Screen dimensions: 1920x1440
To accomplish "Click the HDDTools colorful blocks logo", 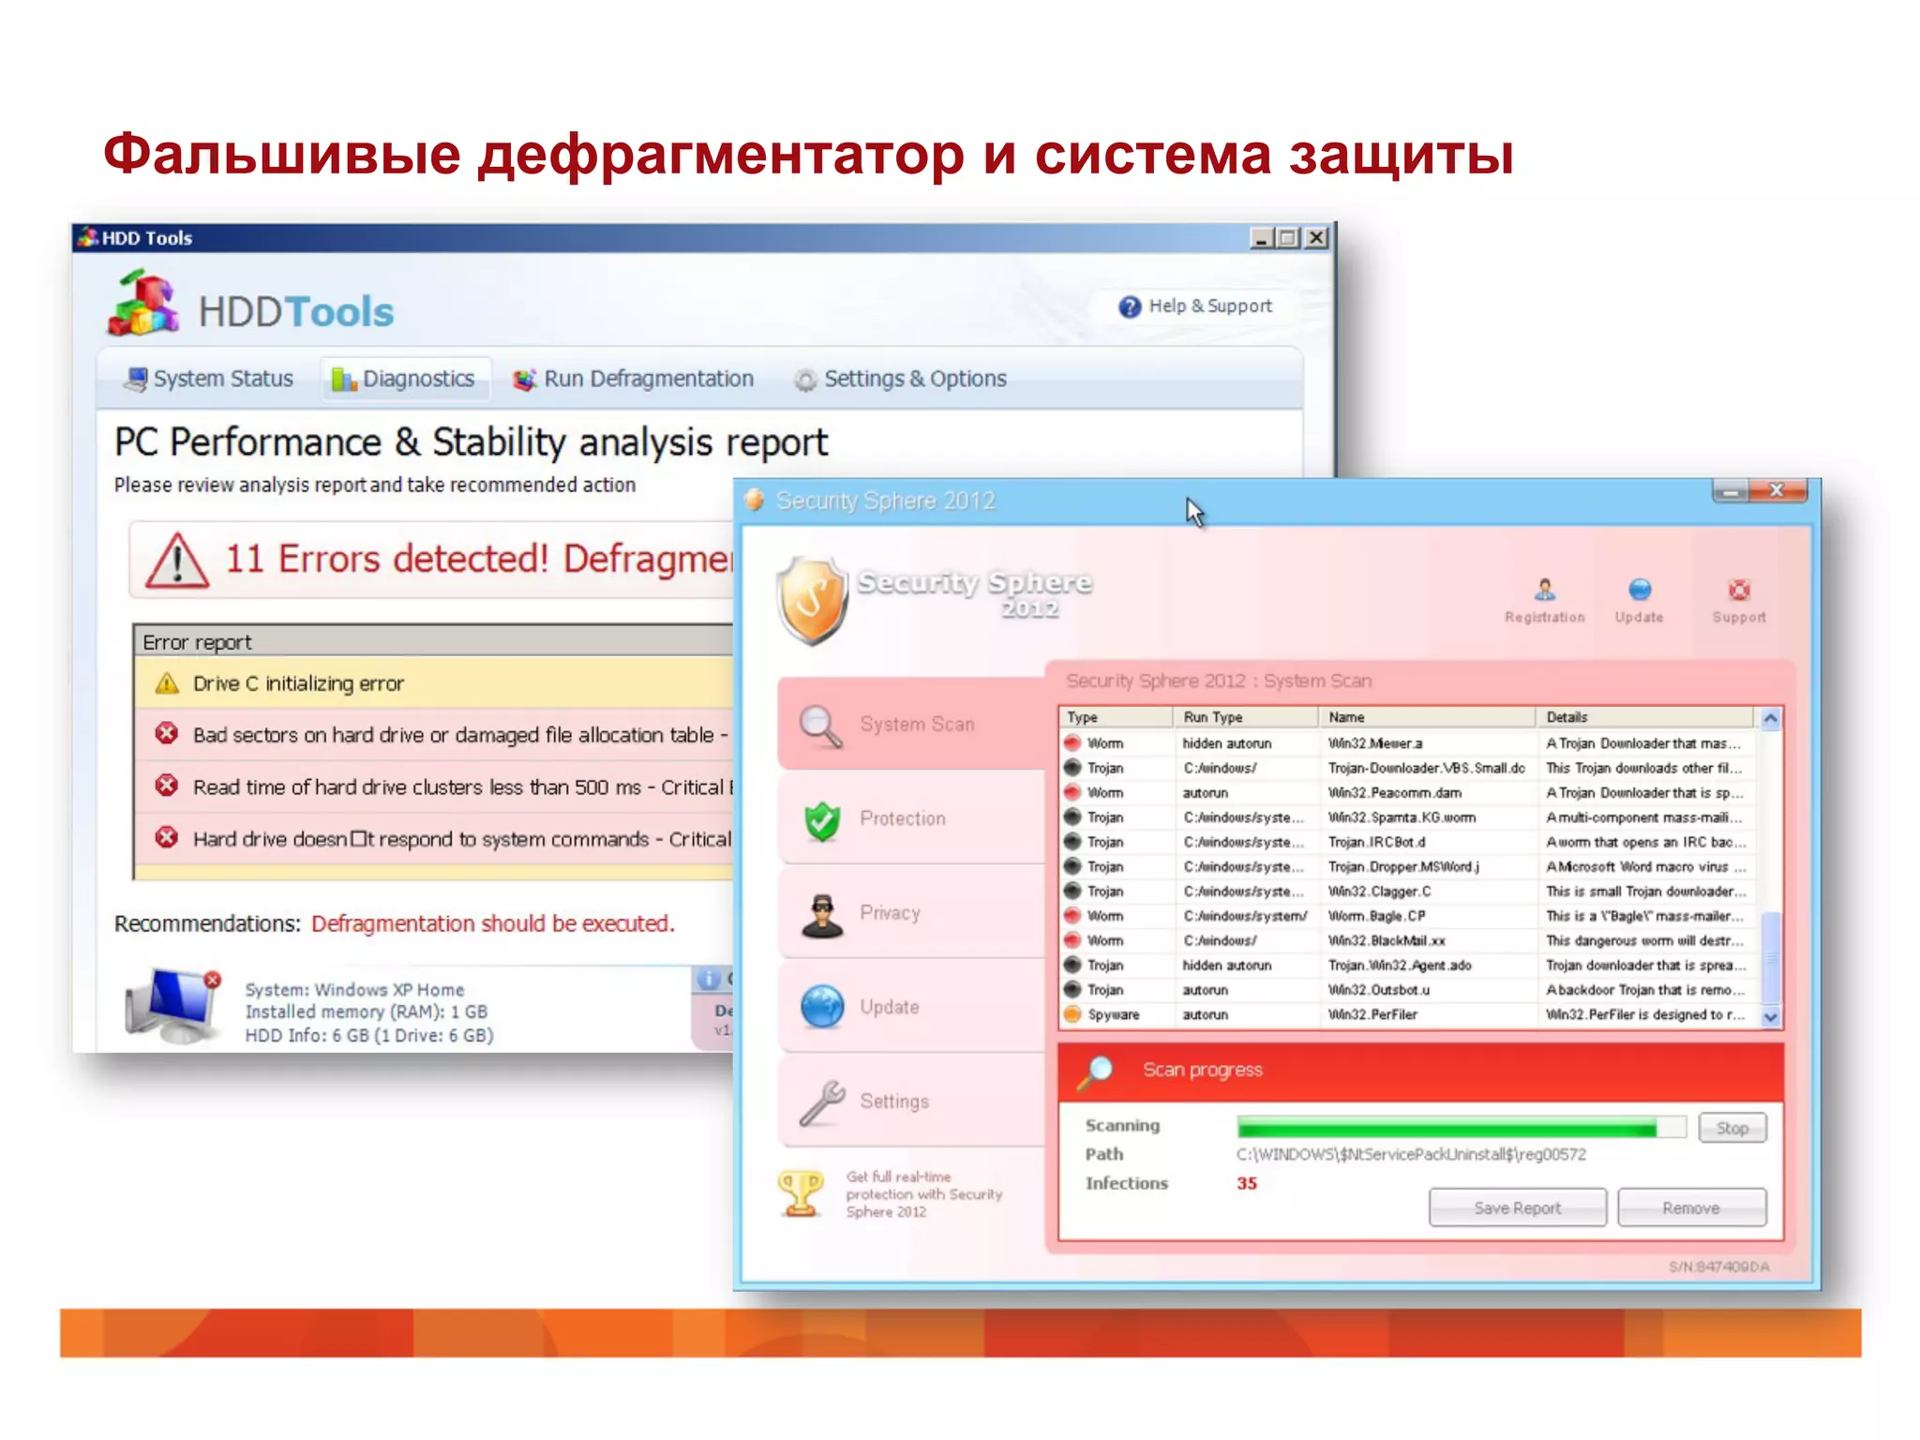I will pos(144,304).
